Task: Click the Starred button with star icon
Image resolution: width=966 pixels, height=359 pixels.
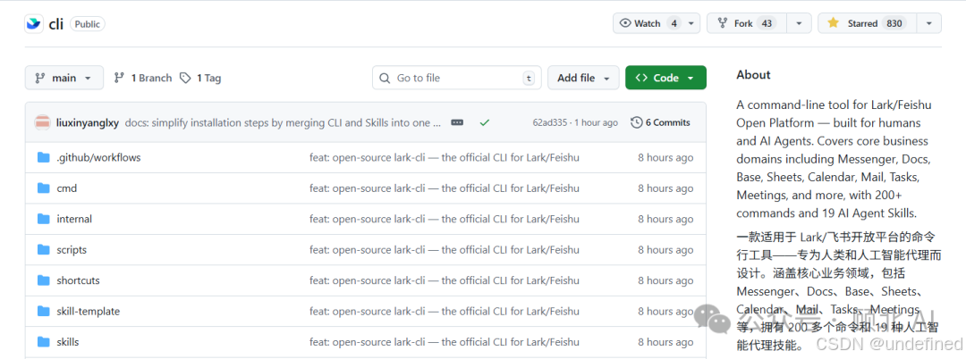Action: tap(865, 23)
